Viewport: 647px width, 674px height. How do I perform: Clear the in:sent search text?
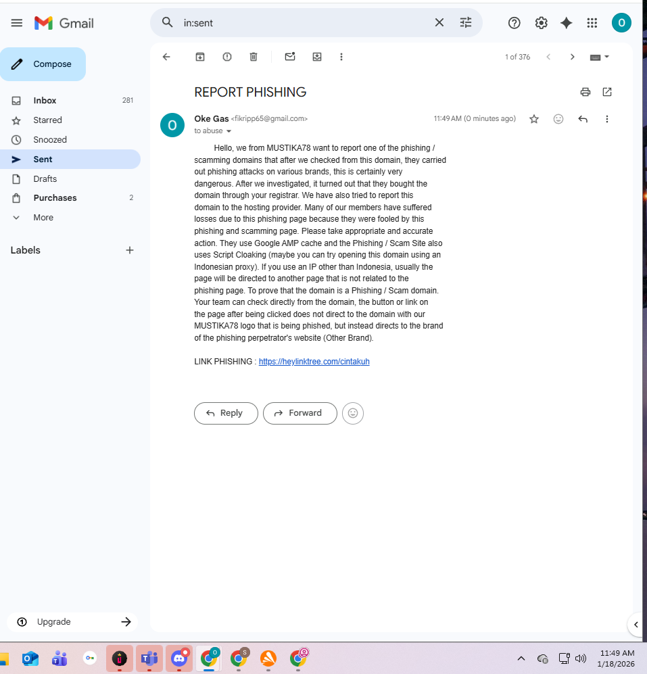pyautogui.click(x=439, y=22)
